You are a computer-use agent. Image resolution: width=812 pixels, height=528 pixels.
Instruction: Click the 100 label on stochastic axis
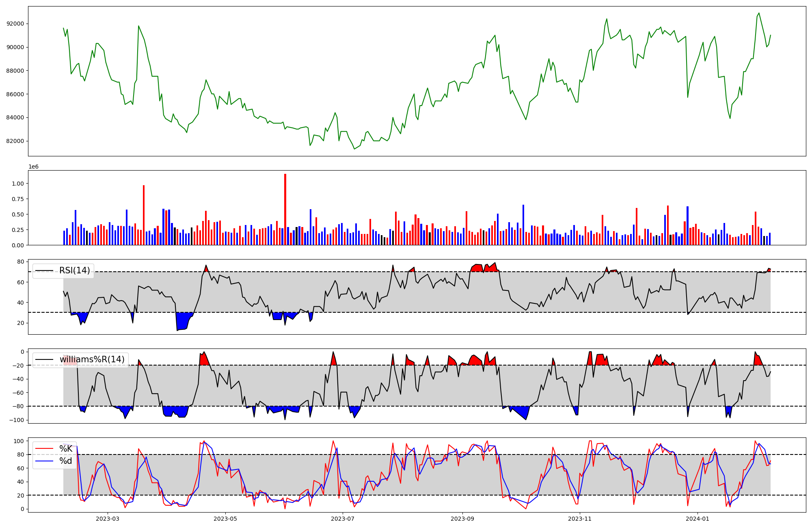pyautogui.click(x=19, y=441)
